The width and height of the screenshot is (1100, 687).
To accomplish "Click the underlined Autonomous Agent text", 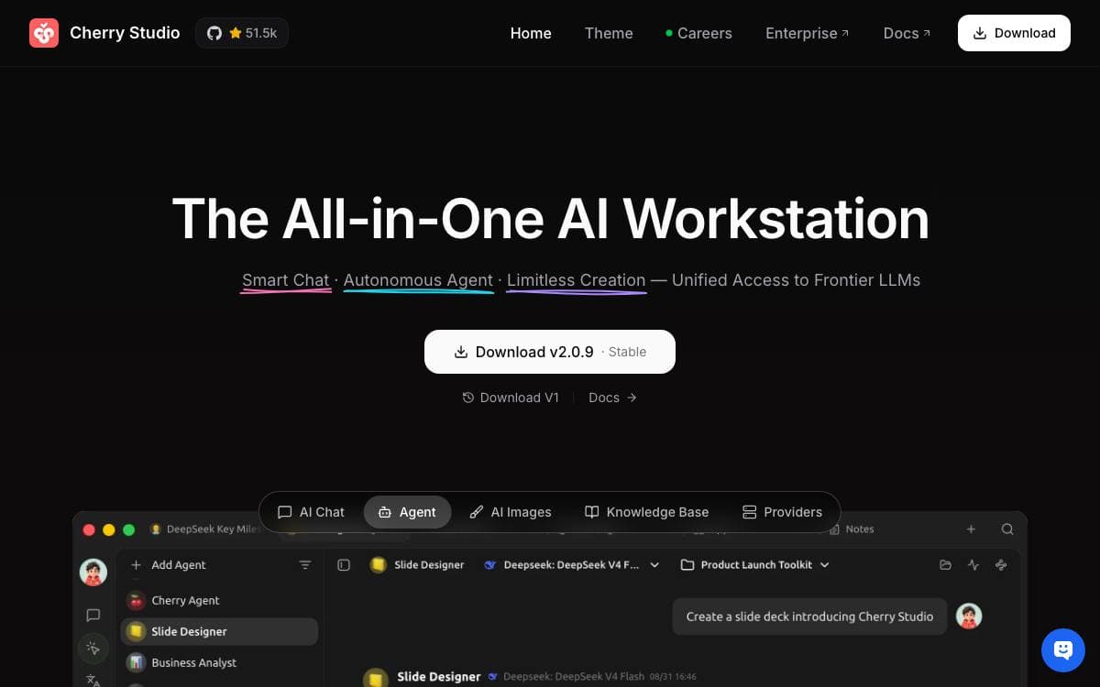I will pos(418,280).
